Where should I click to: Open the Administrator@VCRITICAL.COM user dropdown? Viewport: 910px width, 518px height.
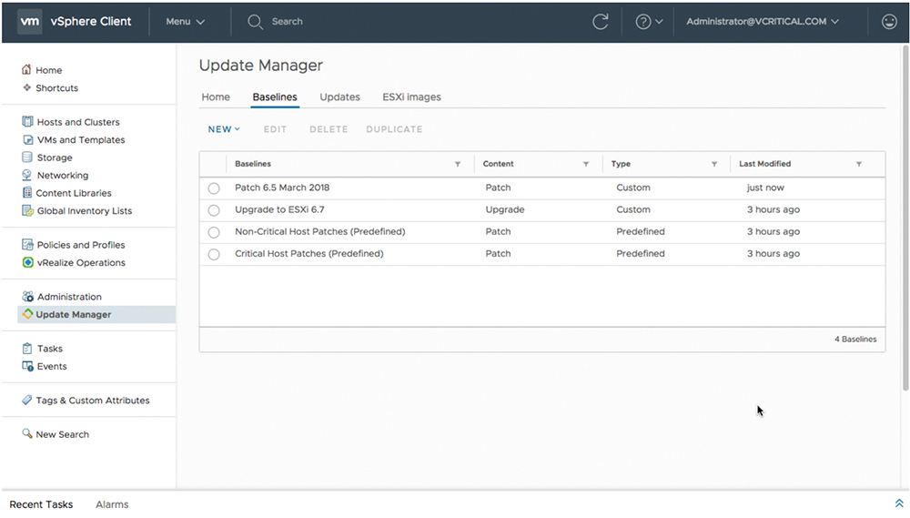[x=763, y=22]
